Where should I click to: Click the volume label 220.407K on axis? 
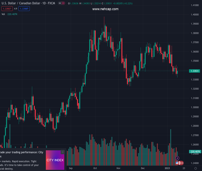tap(195, 152)
